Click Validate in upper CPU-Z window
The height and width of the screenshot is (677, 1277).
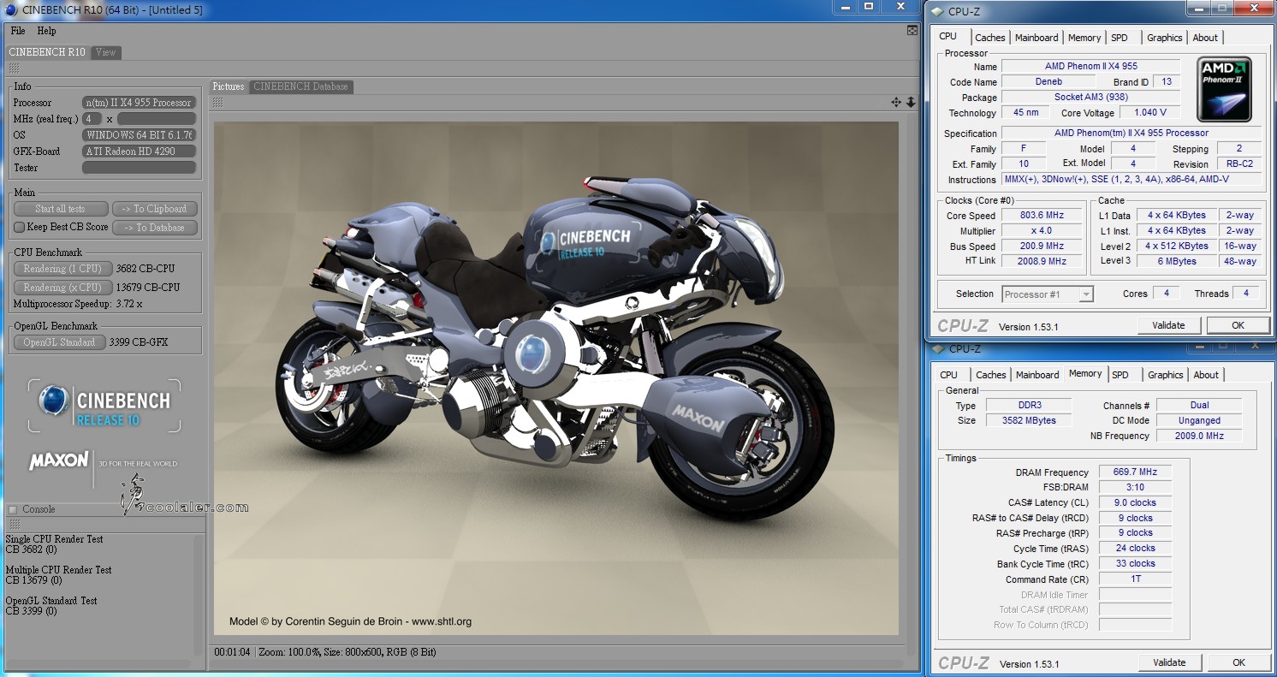tap(1168, 325)
